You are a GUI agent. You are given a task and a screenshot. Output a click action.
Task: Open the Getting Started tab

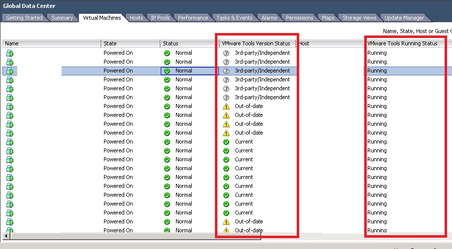pyautogui.click(x=24, y=18)
